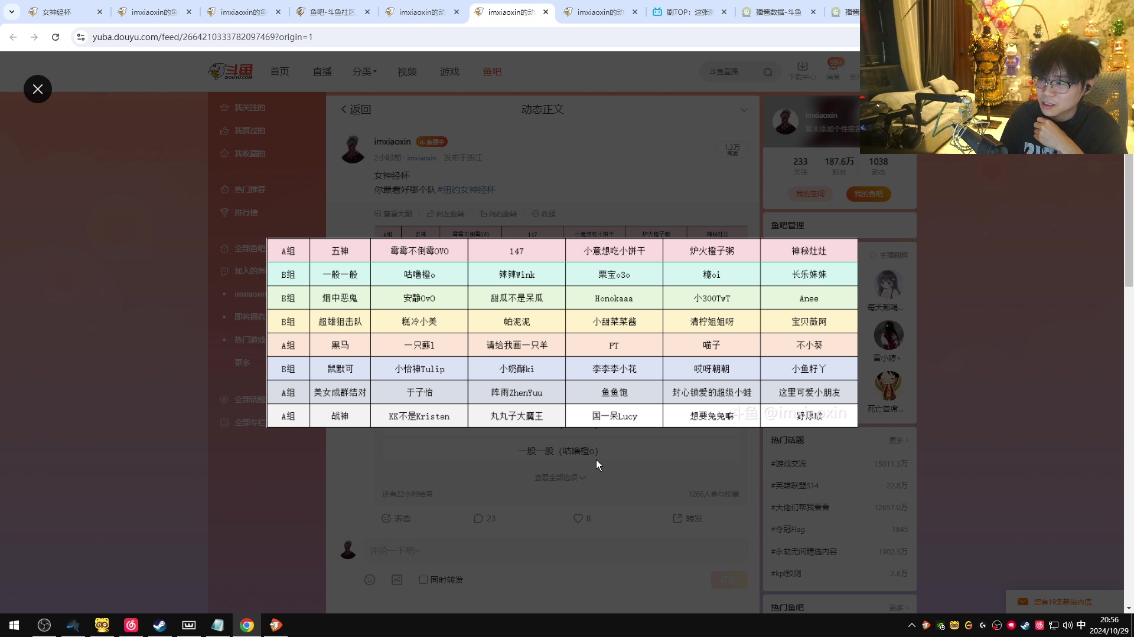Switch to the 女神经杯 browser tab
1134x637 pixels.
point(65,12)
